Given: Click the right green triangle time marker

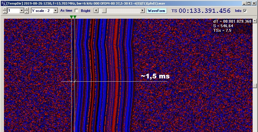Looking at the screenshot, I should (x=75, y=17).
